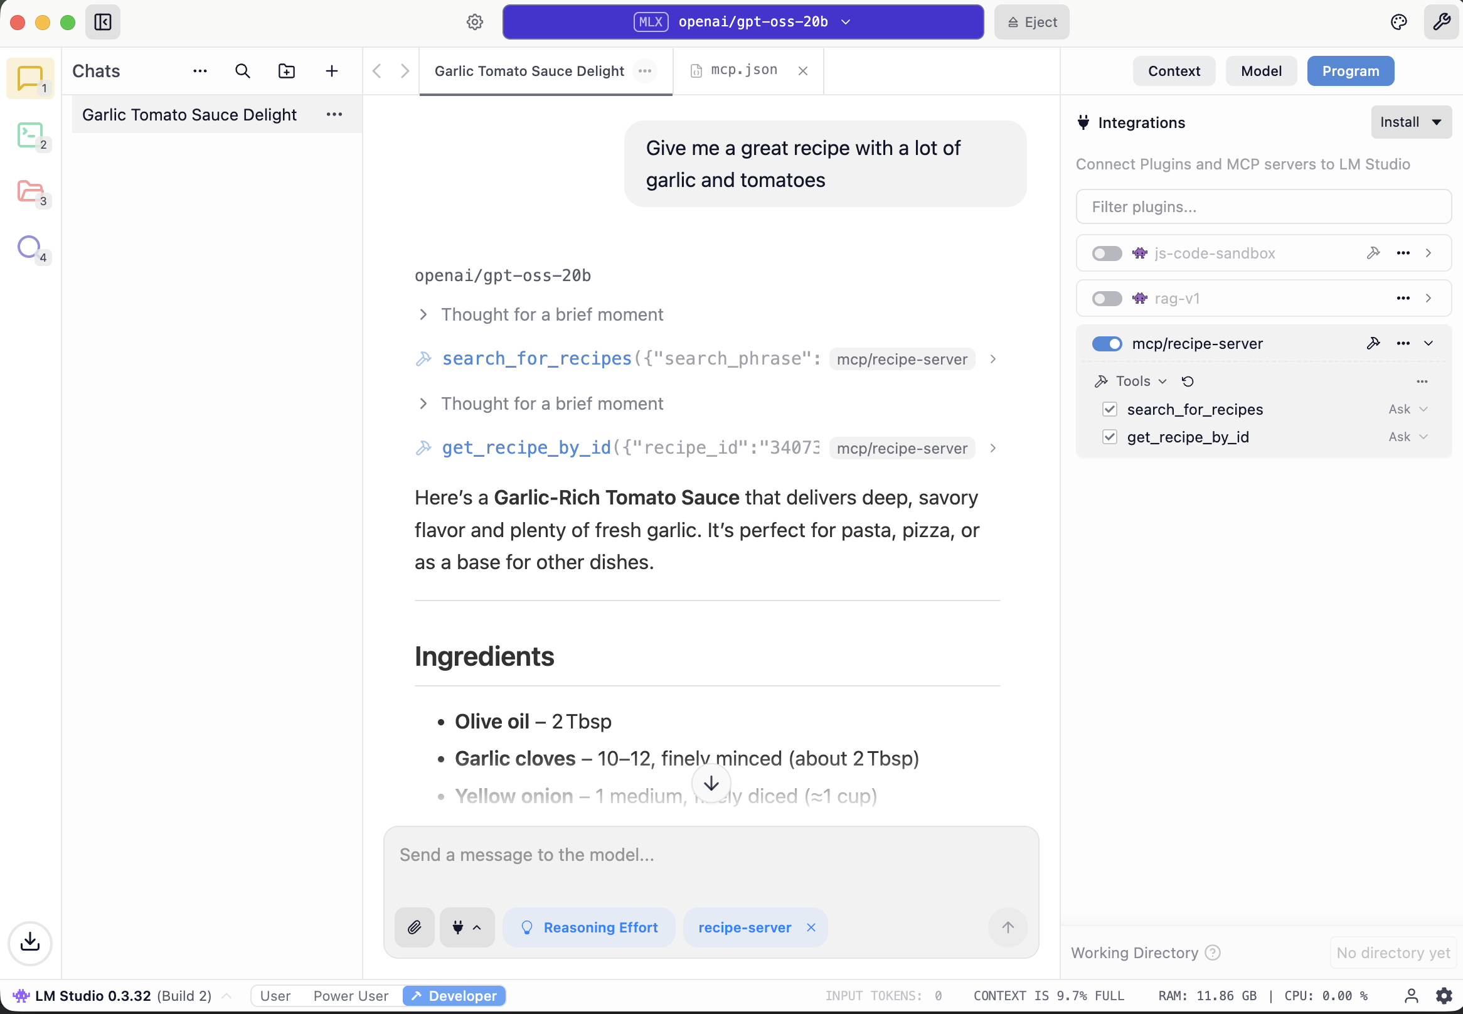
Task: Select the Developer console sidebar icon
Action: point(30,135)
